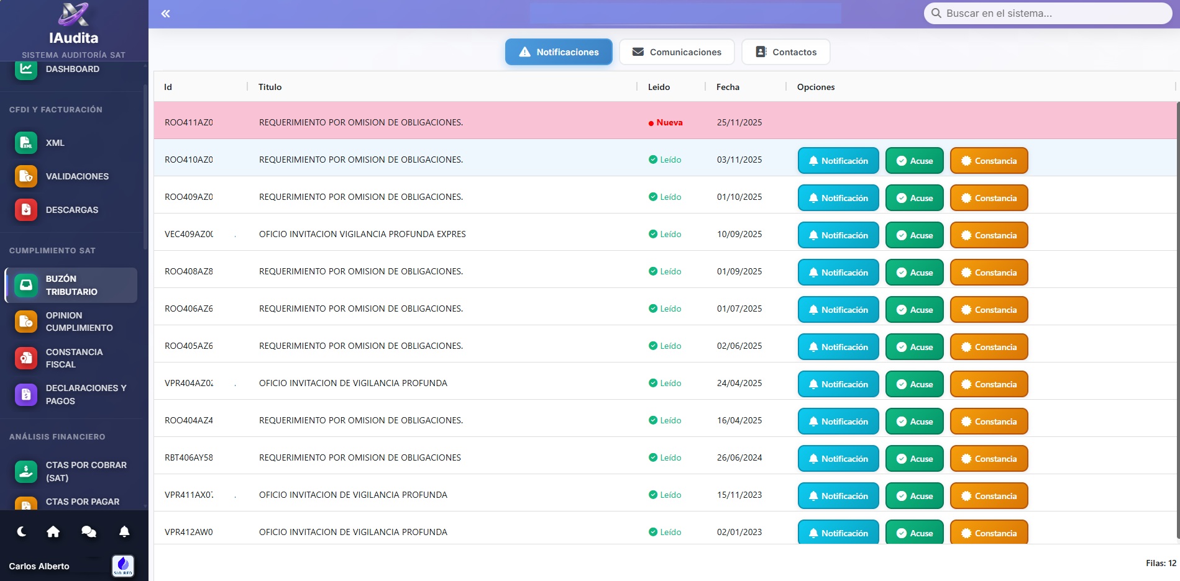Open Validaciones from the sidebar
The height and width of the screenshot is (581, 1180).
[76, 176]
